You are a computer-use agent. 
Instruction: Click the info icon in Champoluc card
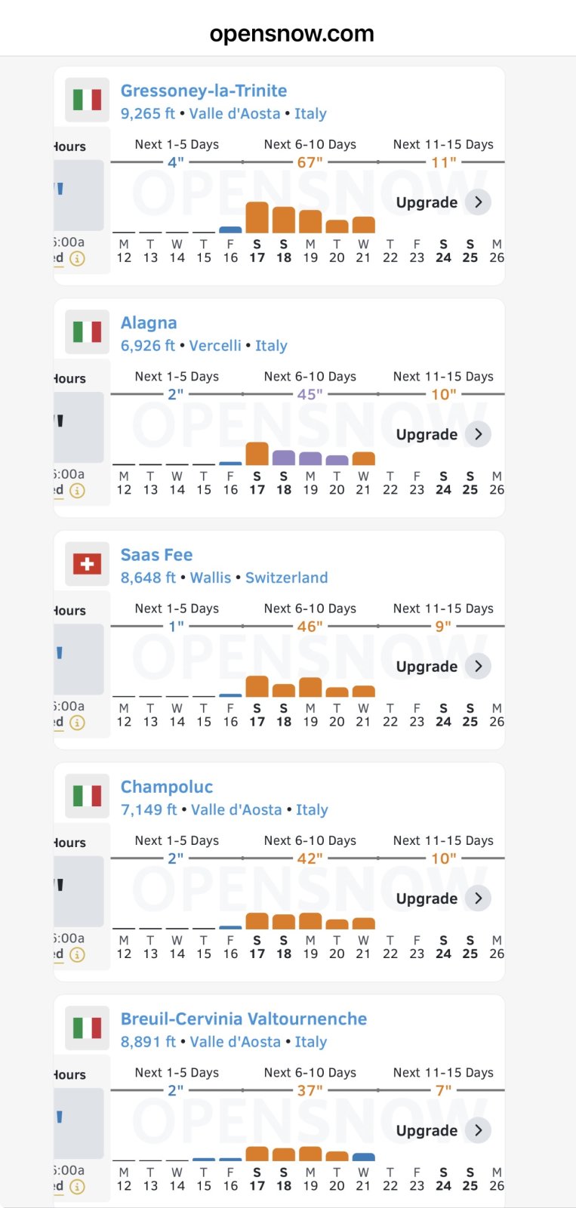point(77,954)
